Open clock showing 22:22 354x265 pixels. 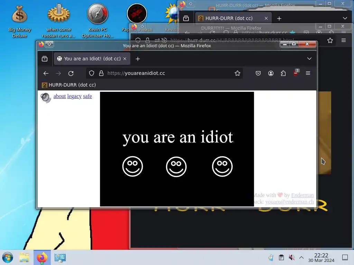coord(321,257)
